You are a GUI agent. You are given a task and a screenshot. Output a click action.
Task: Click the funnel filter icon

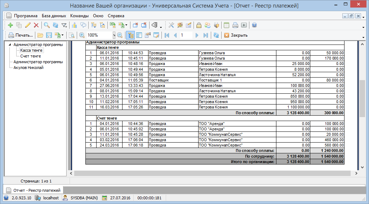(64, 25)
